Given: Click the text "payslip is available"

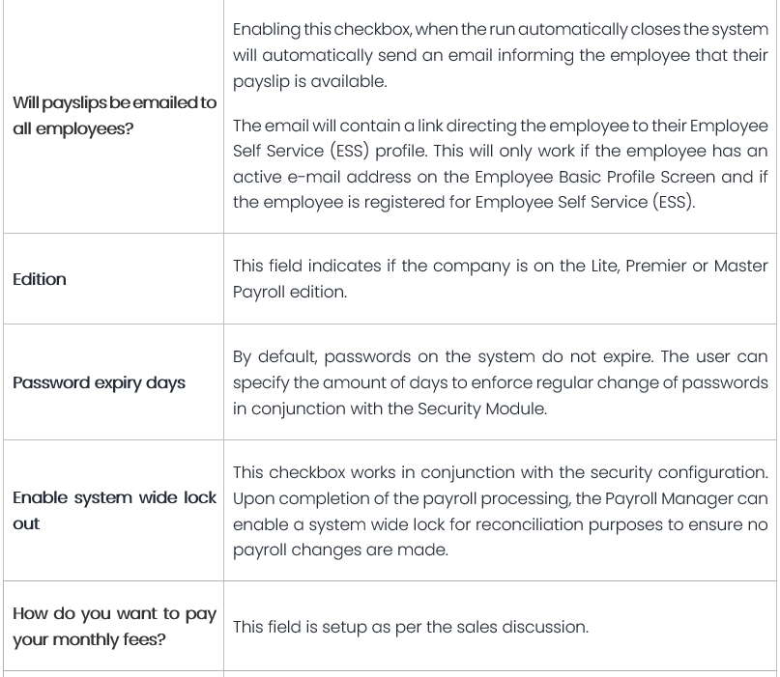Looking at the screenshot, I should point(309,81).
